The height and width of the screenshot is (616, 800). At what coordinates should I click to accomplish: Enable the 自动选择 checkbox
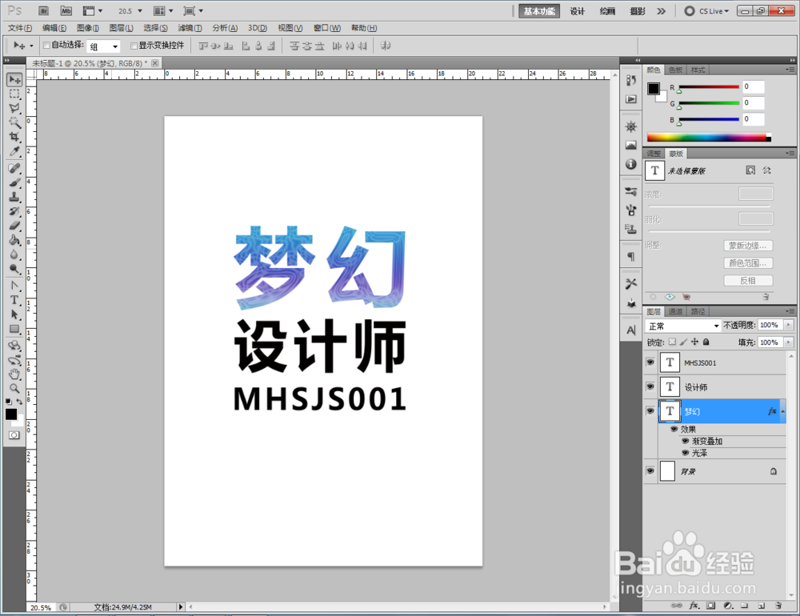46,46
